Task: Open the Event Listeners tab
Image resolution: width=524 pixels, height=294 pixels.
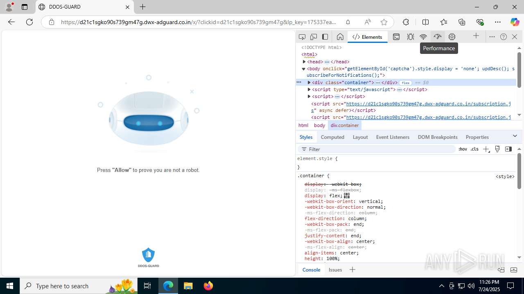Action: pyautogui.click(x=393, y=137)
